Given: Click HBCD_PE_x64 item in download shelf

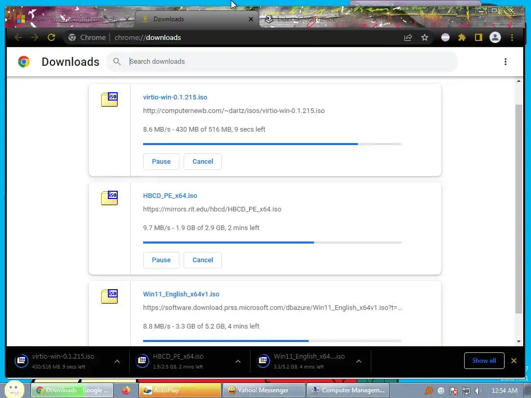Looking at the screenshot, I should point(182,361).
